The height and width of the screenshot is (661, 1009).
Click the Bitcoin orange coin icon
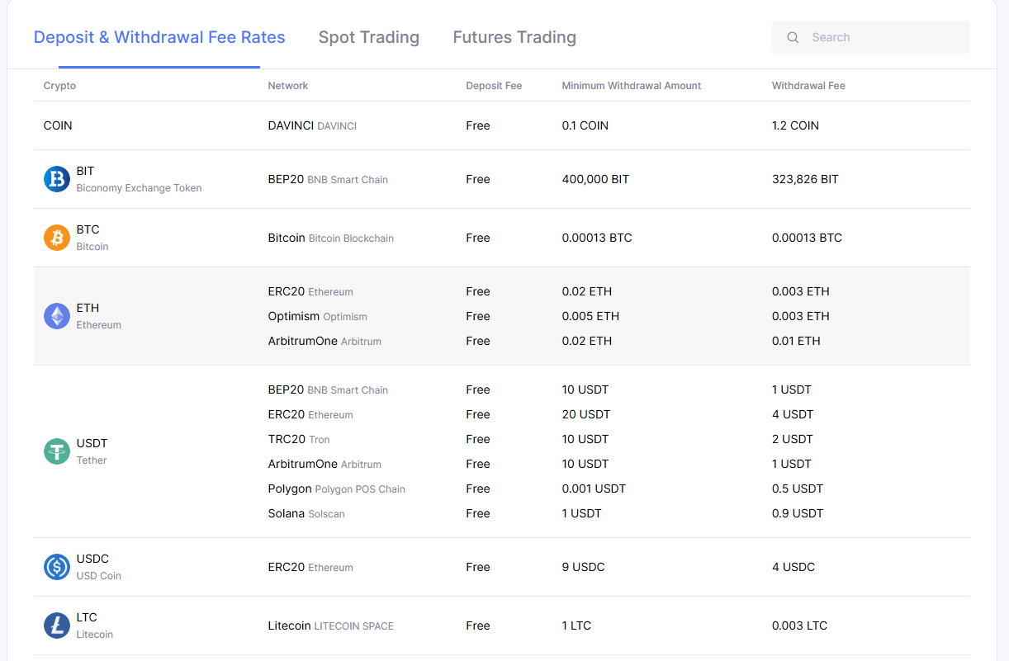click(57, 238)
